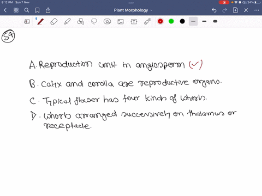Bookmark the current page
Viewport: 262px width, 196px height.
(37, 10)
